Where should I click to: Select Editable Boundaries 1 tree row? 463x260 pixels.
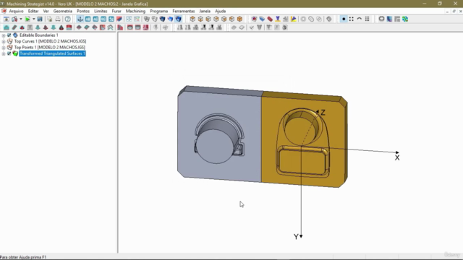pos(38,35)
